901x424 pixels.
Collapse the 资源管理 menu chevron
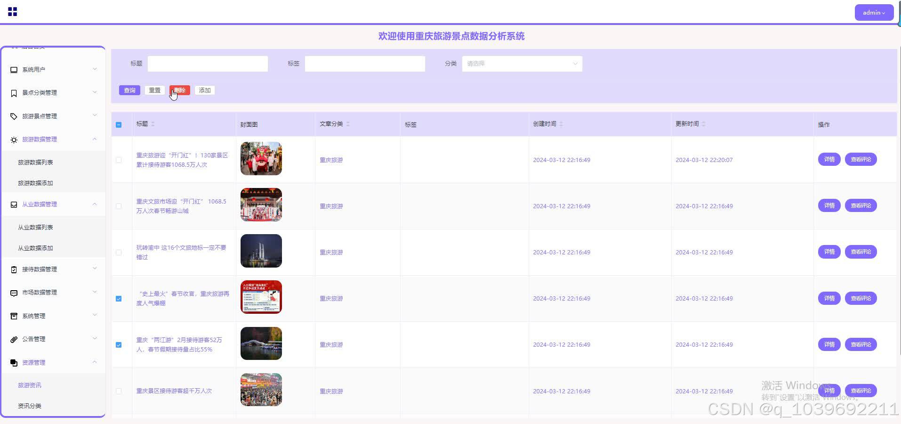point(95,362)
